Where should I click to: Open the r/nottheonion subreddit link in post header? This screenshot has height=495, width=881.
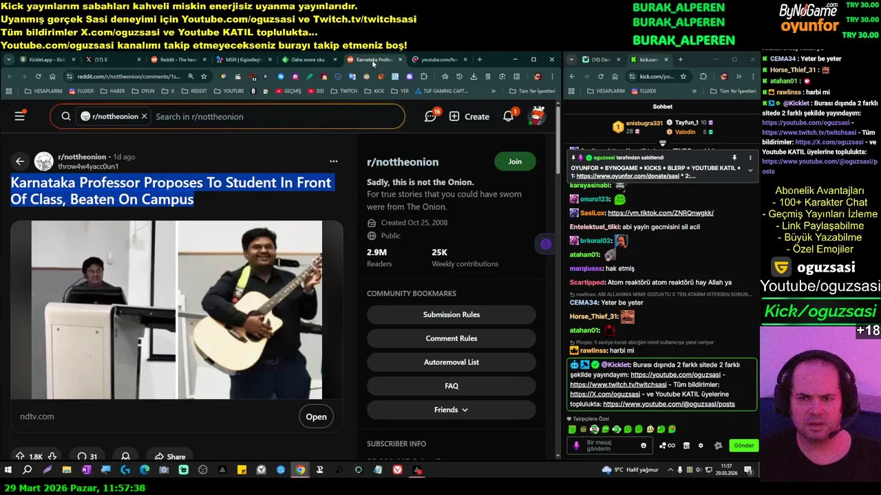pos(82,157)
